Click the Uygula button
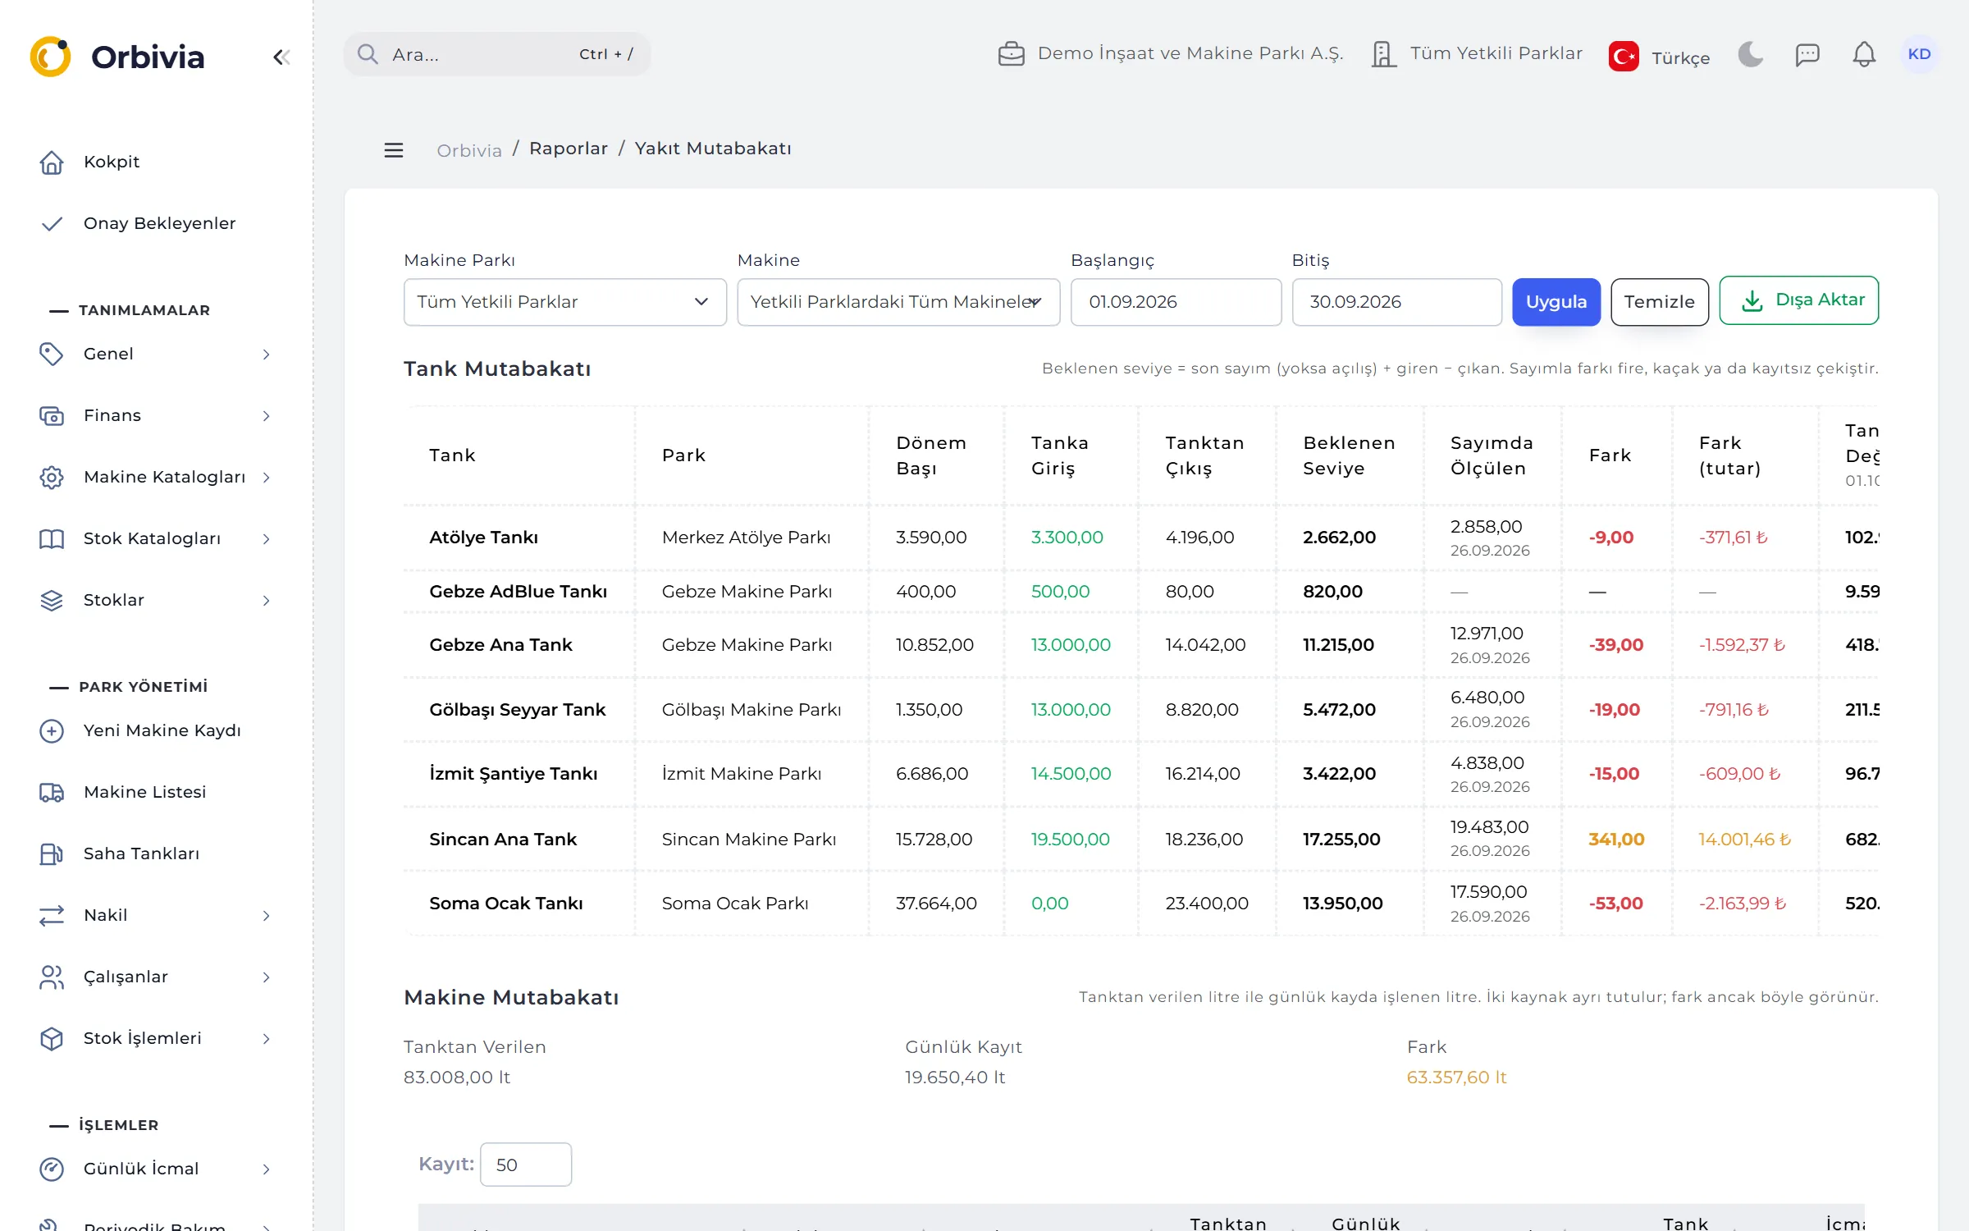 (1556, 302)
